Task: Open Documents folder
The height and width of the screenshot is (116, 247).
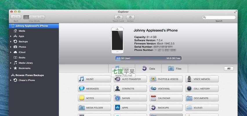Action: point(202,98)
